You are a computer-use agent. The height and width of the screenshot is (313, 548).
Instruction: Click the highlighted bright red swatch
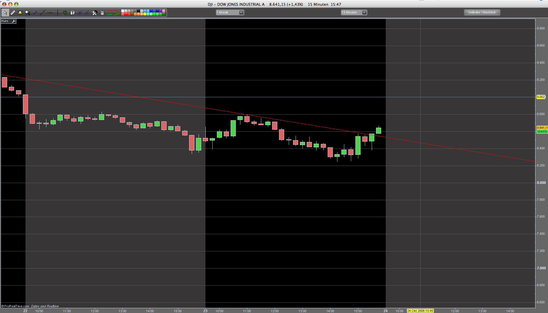[126, 14]
